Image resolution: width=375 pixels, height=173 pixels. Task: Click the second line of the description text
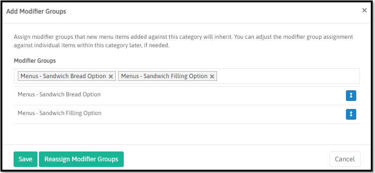tap(91, 45)
